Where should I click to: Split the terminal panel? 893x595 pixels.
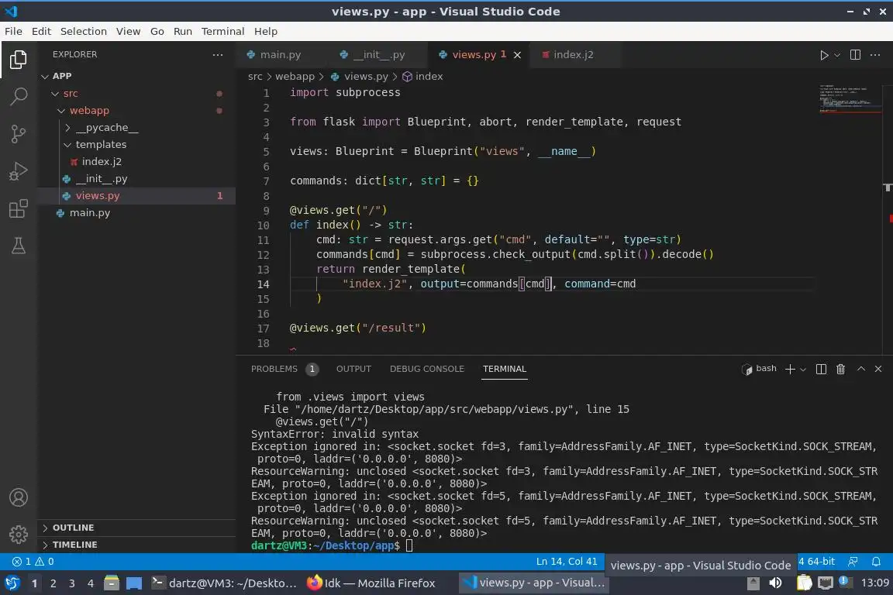821,369
